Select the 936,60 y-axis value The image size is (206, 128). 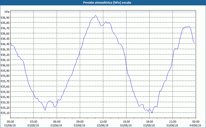pos(5,34)
